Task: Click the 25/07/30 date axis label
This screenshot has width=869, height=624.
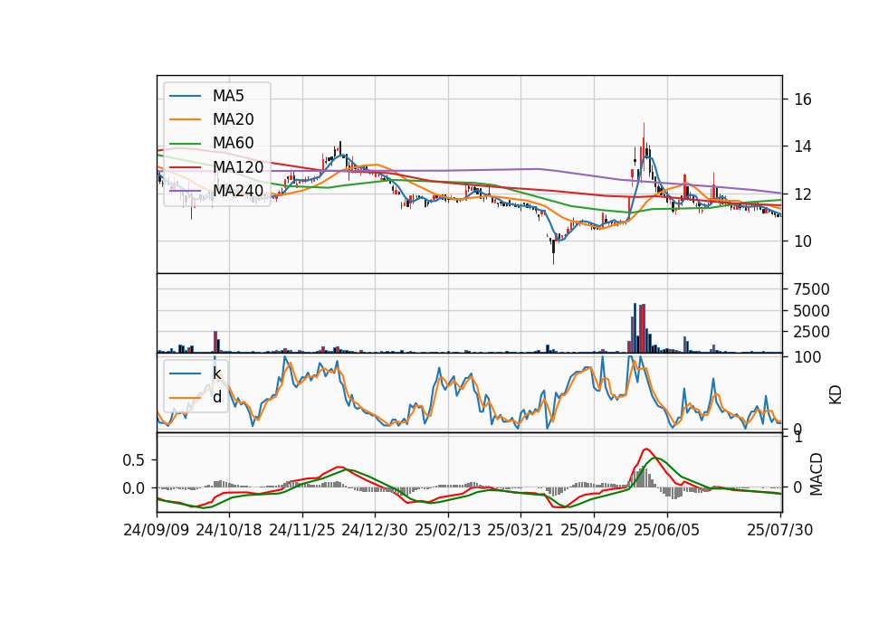Action: pyautogui.click(x=780, y=530)
